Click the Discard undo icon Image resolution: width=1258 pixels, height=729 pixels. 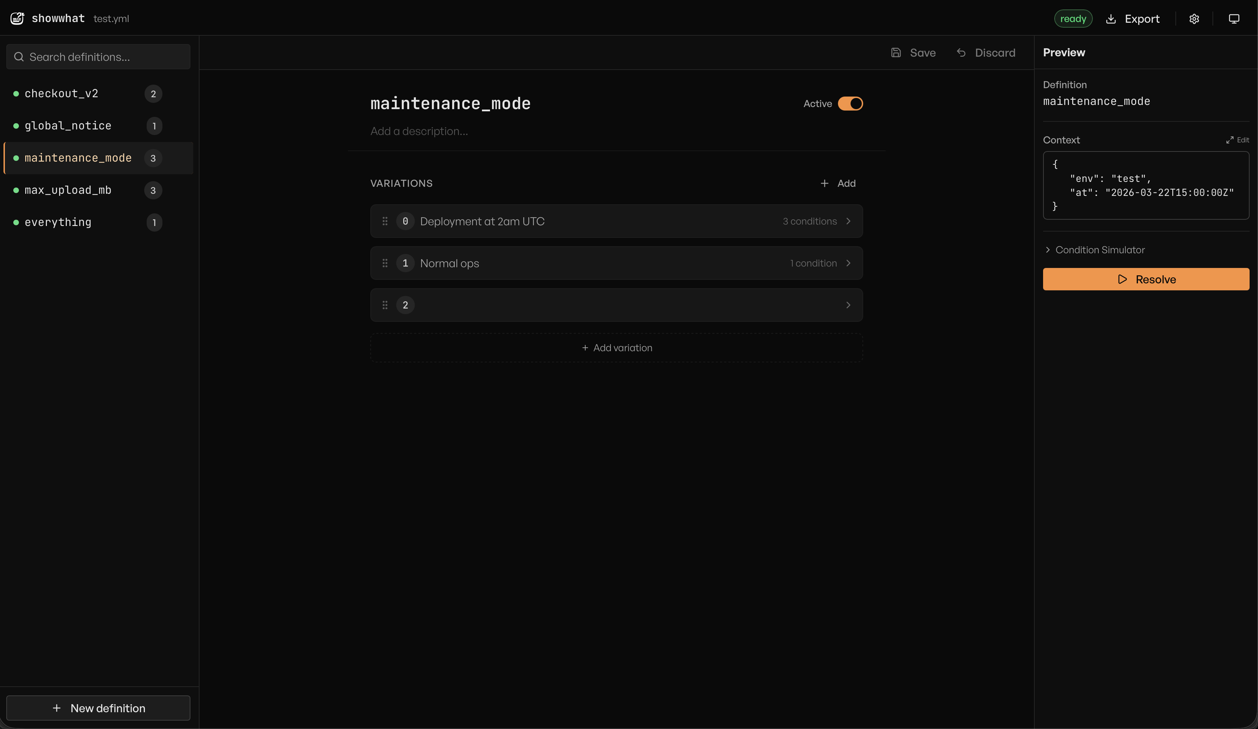[x=961, y=52]
